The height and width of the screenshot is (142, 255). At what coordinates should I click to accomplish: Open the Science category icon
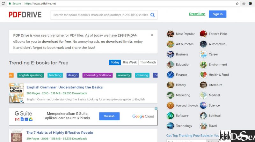[203, 106]
